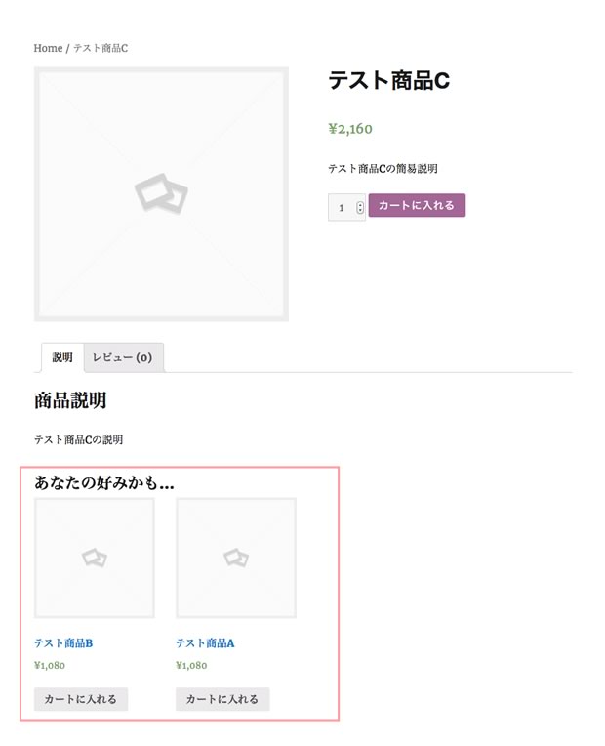Click the ¥1,080 price under テスト商品A
The height and width of the screenshot is (746, 605).
pos(191,666)
